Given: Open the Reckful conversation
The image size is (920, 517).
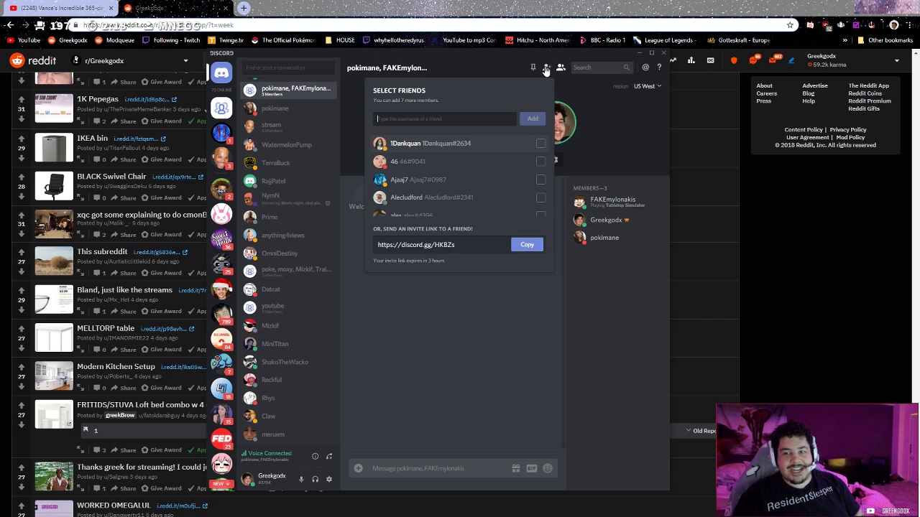Looking at the screenshot, I should (x=288, y=380).
